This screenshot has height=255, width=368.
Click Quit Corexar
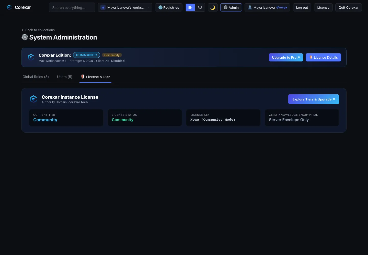(349, 7)
